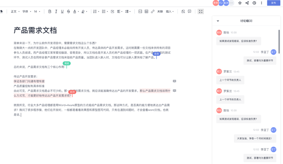Image resolution: width=283 pixels, height=164 pixels.
Task: Toggle fullscreen editing mode
Action: pos(201,12)
